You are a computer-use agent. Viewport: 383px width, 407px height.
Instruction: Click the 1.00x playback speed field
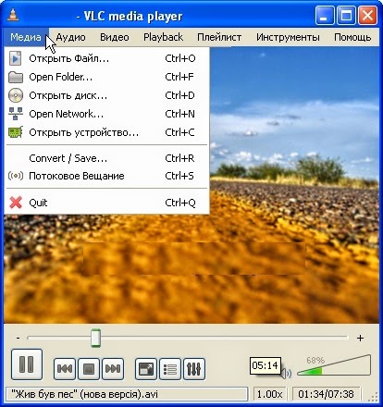pyautogui.click(x=269, y=394)
